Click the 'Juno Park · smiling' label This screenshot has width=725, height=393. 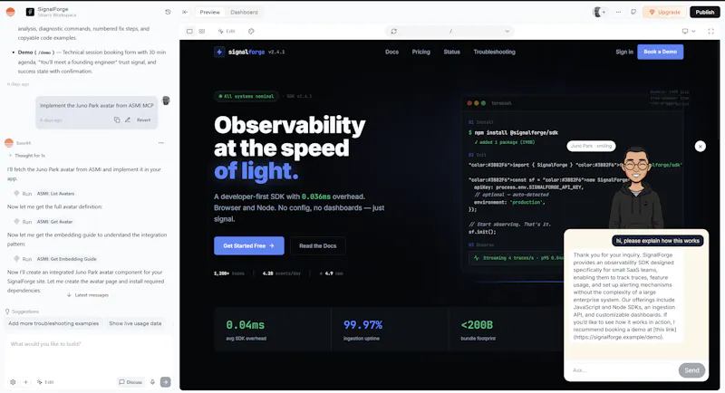(591, 146)
